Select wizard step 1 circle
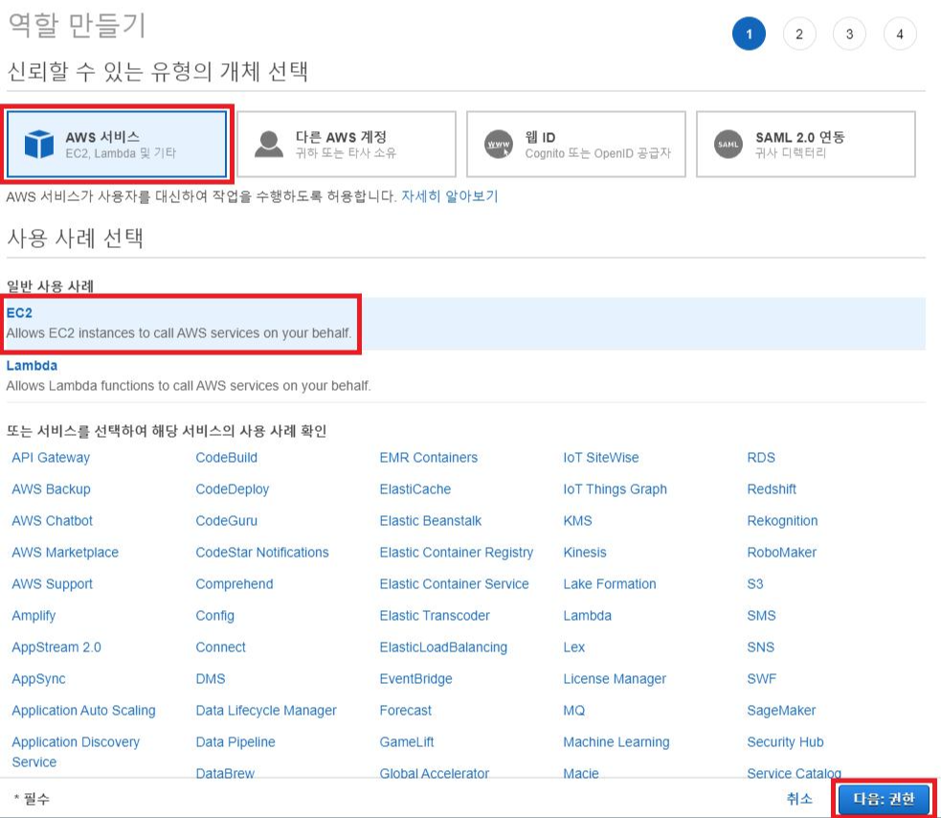The height and width of the screenshot is (818, 941). pyautogui.click(x=749, y=34)
